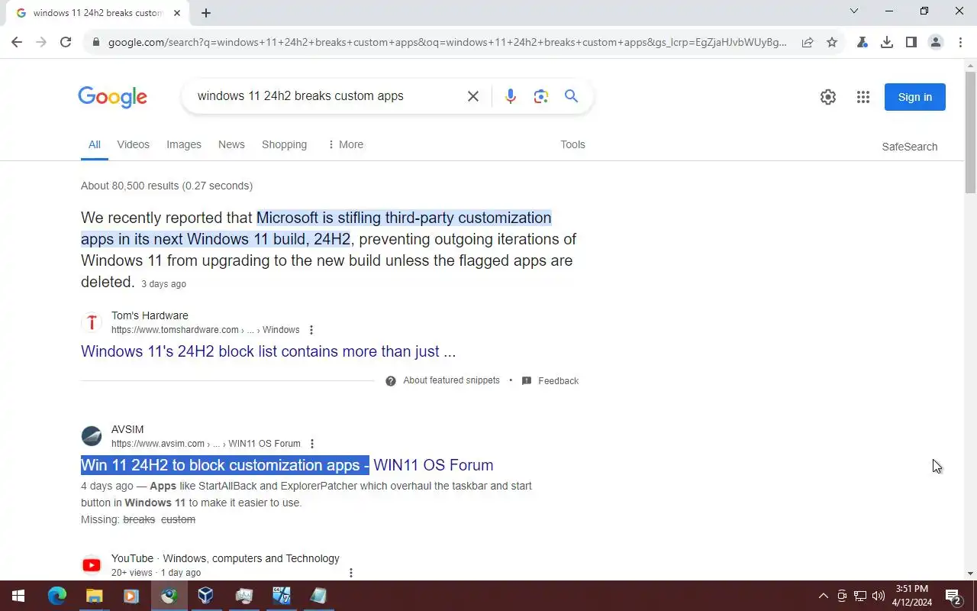Toggle the browser side panel icon
977x611 pixels.
(911, 42)
